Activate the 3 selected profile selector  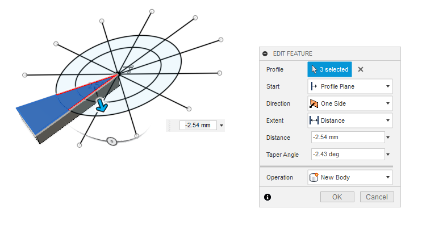[329, 69]
